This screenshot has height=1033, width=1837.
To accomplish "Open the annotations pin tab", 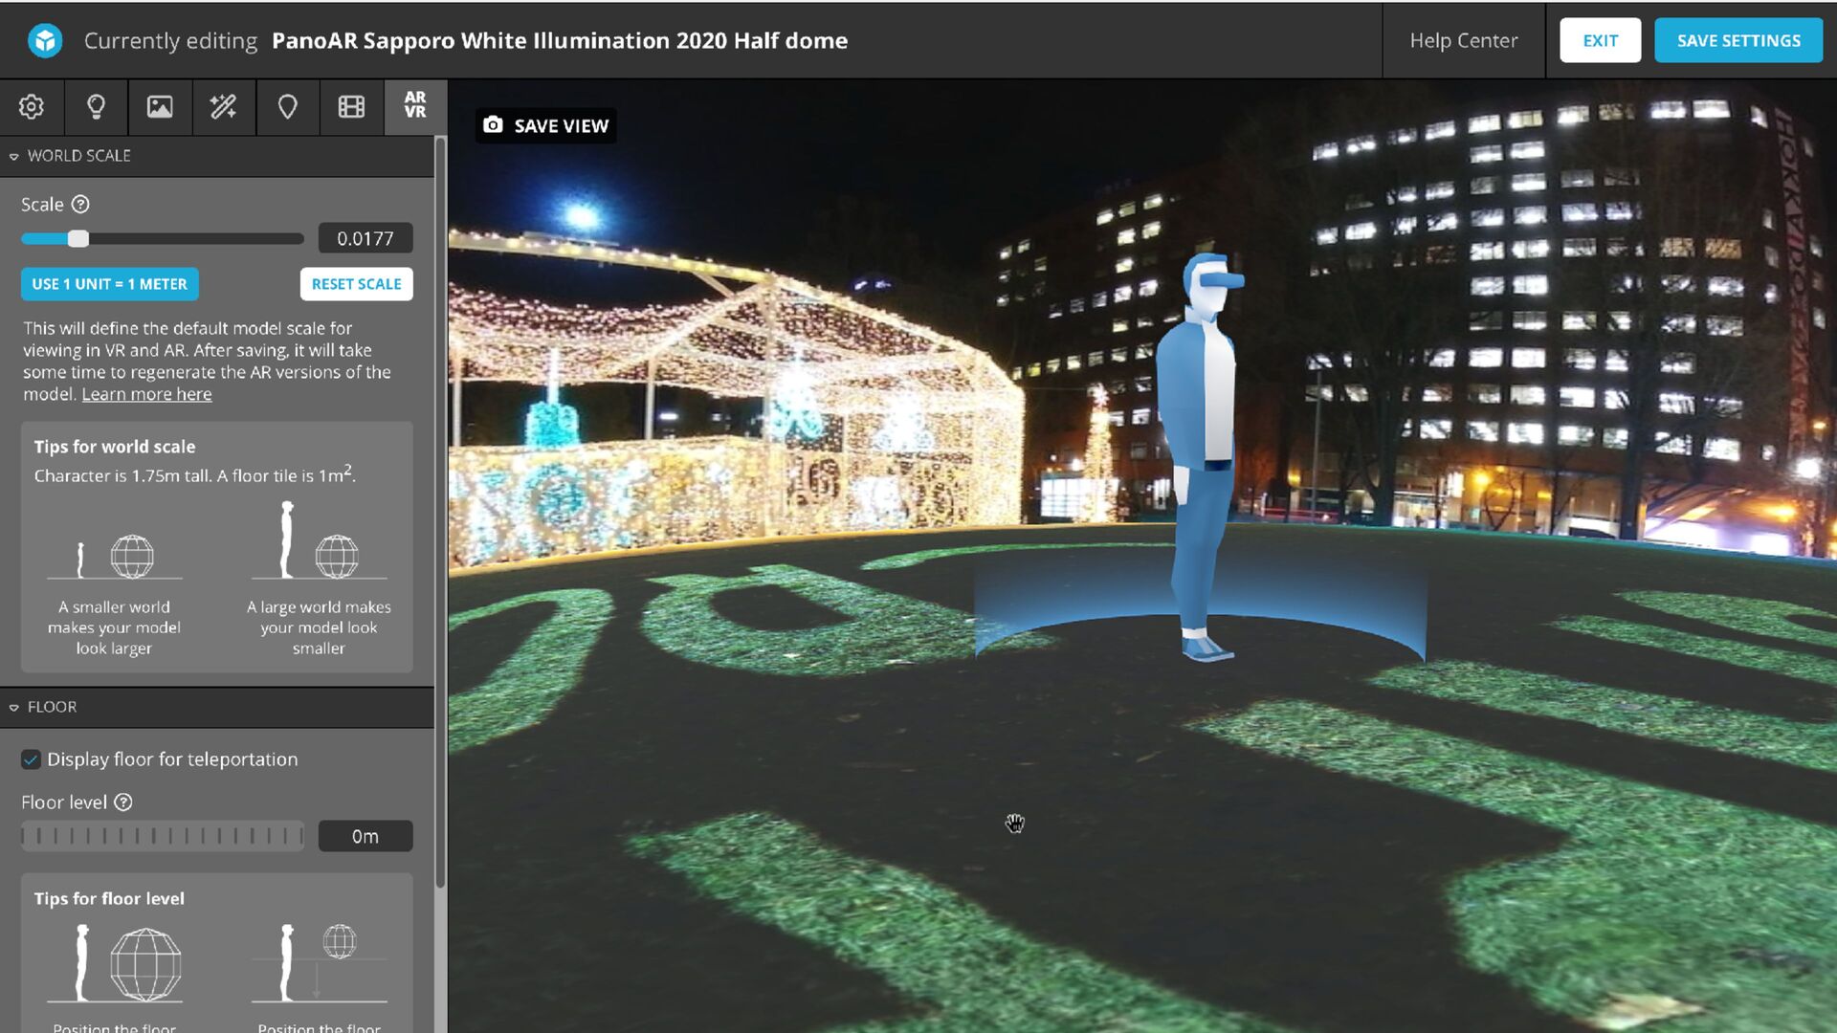I will point(287,106).
